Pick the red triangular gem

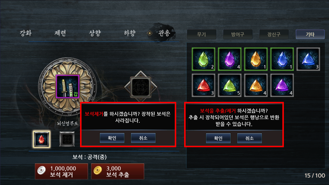click(x=203, y=85)
